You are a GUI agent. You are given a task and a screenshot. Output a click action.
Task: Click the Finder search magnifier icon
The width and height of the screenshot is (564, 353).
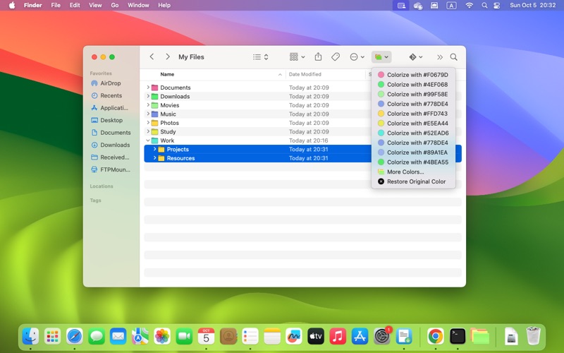tap(453, 57)
